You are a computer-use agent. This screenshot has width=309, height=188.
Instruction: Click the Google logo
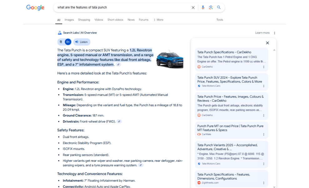point(35,7)
